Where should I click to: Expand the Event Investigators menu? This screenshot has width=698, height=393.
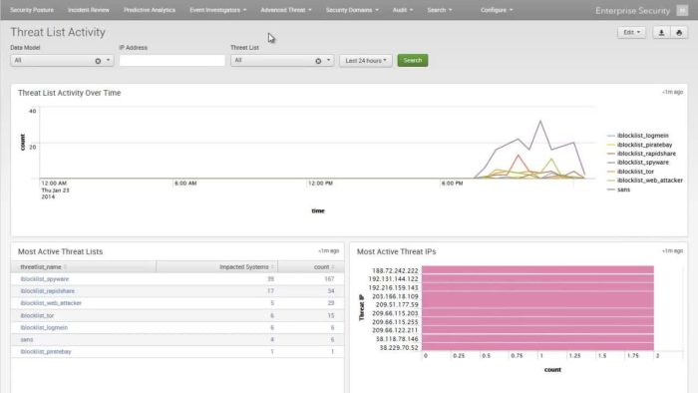click(x=217, y=10)
